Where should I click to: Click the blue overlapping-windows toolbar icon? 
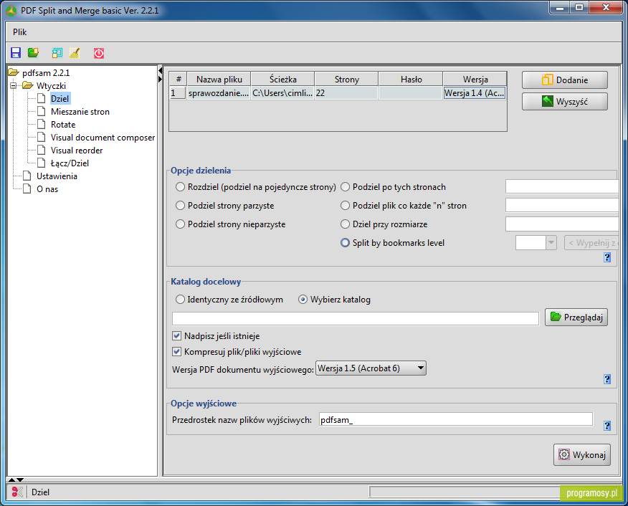tap(57, 53)
